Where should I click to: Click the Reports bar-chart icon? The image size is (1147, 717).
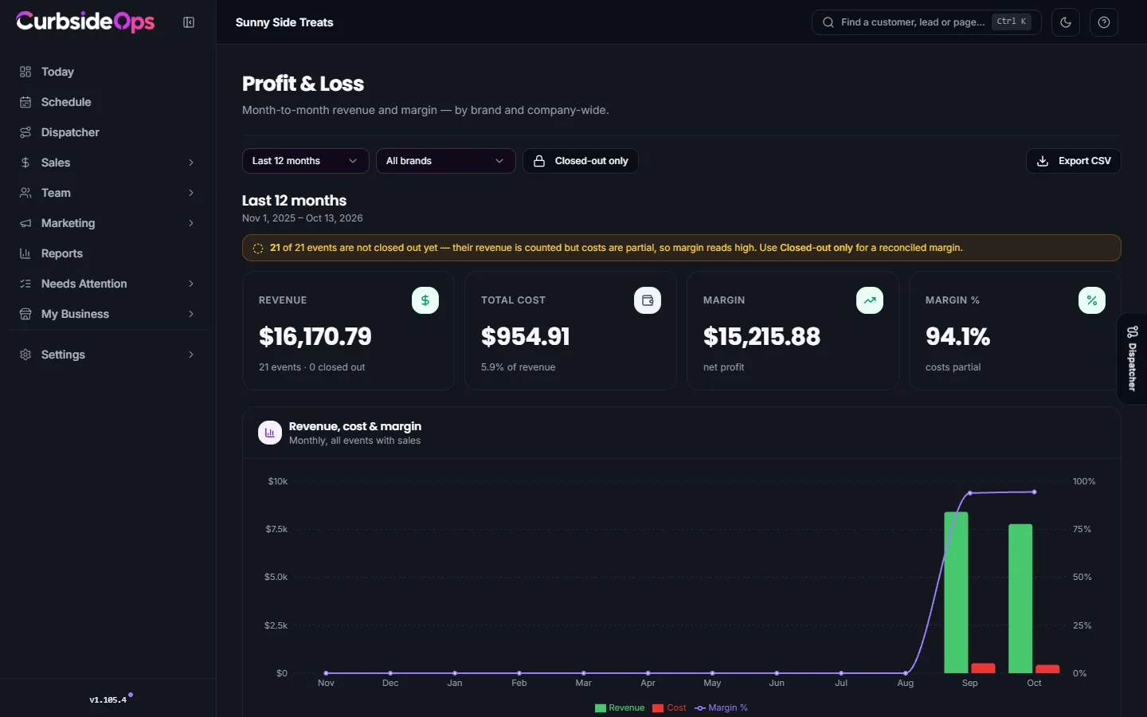[x=25, y=253]
